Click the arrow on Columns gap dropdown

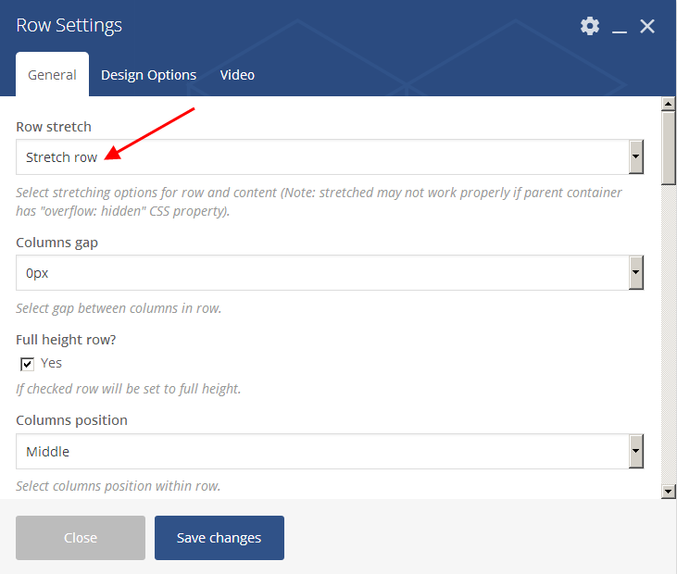635,273
